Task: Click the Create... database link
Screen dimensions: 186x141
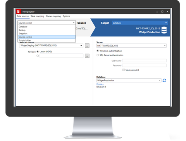Action: [x=100, y=84]
